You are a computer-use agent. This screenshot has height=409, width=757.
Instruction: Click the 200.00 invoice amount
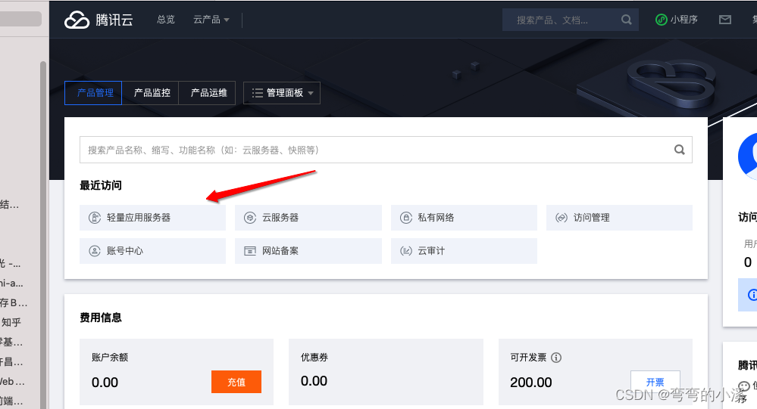pos(530,383)
